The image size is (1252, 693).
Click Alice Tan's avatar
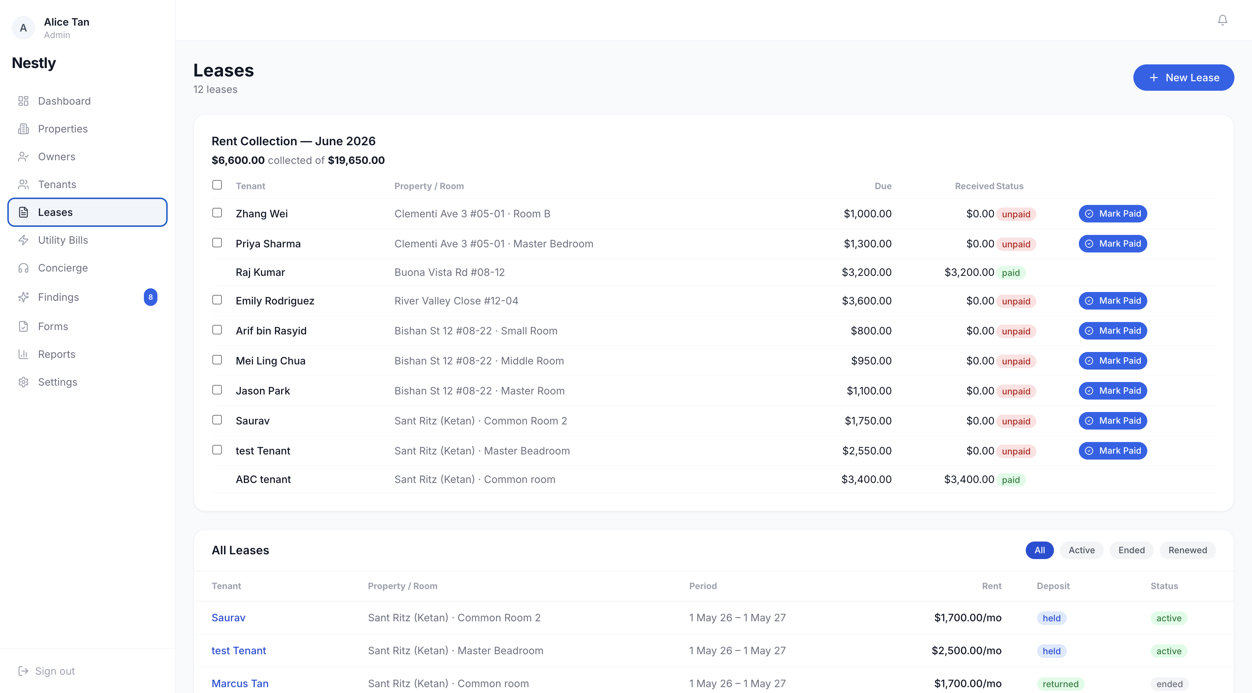[23, 28]
